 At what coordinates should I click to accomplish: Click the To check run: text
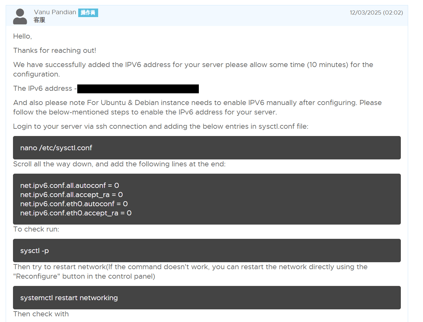[x=36, y=229]
